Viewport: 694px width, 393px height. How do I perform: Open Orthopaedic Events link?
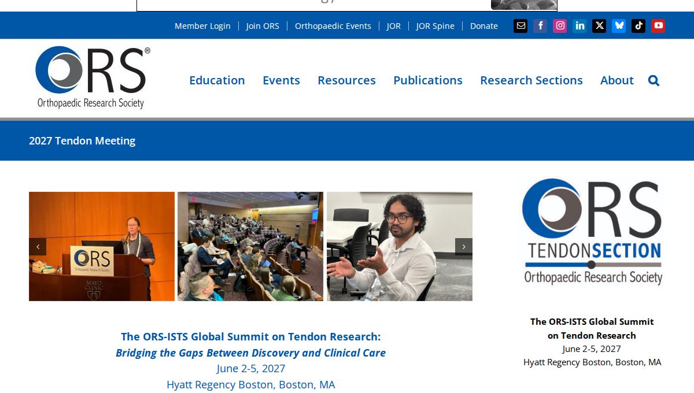333,26
